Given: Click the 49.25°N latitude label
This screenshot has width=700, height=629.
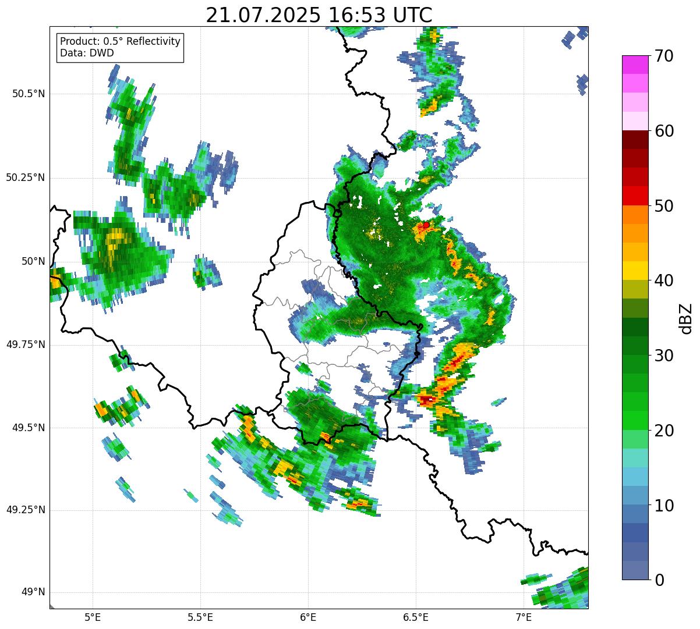Looking at the screenshot, I should pos(26,510).
